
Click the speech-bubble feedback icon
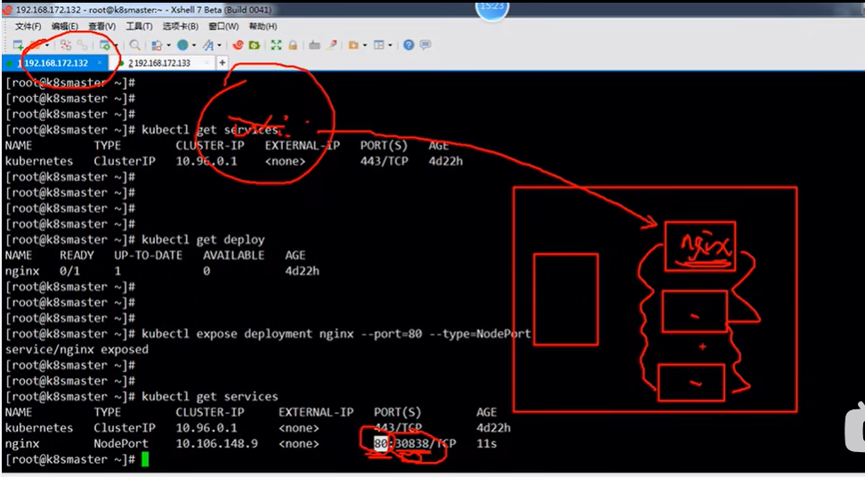point(425,45)
